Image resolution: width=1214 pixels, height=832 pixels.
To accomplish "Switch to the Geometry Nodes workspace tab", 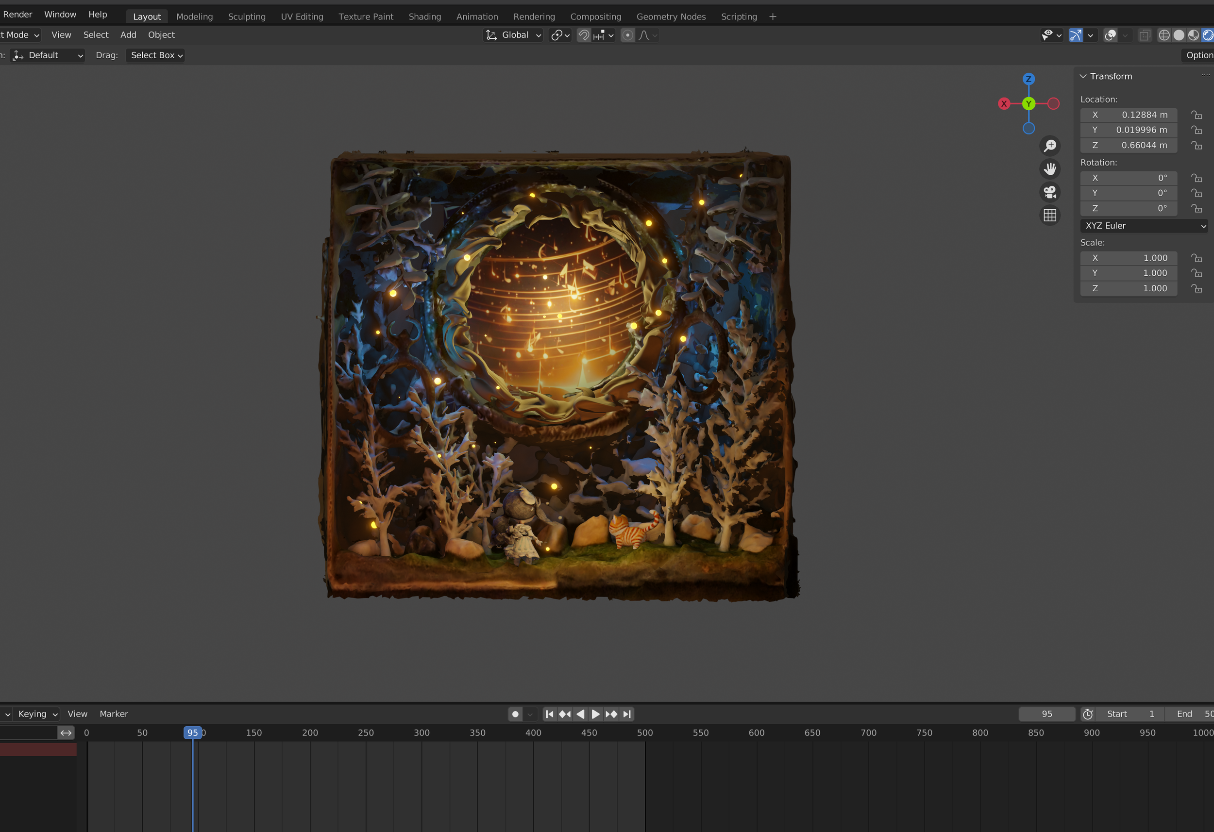I will [x=671, y=17].
